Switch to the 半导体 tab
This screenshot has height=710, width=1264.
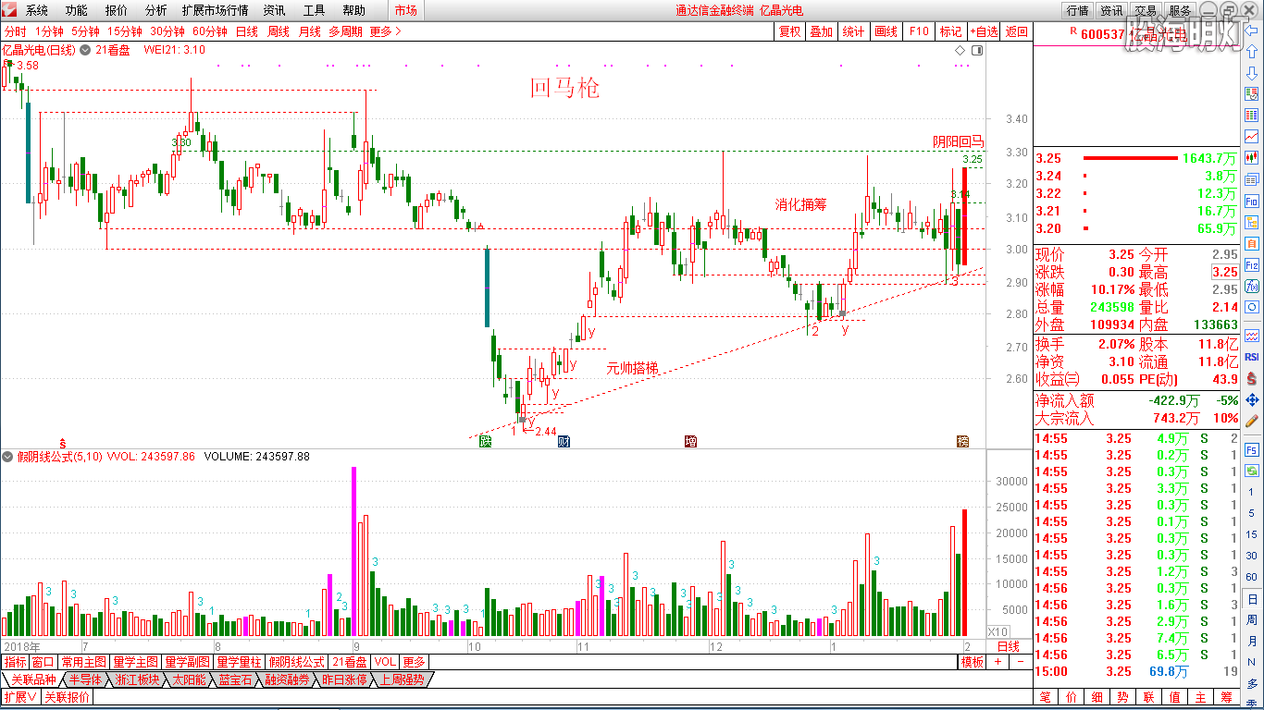[84, 679]
